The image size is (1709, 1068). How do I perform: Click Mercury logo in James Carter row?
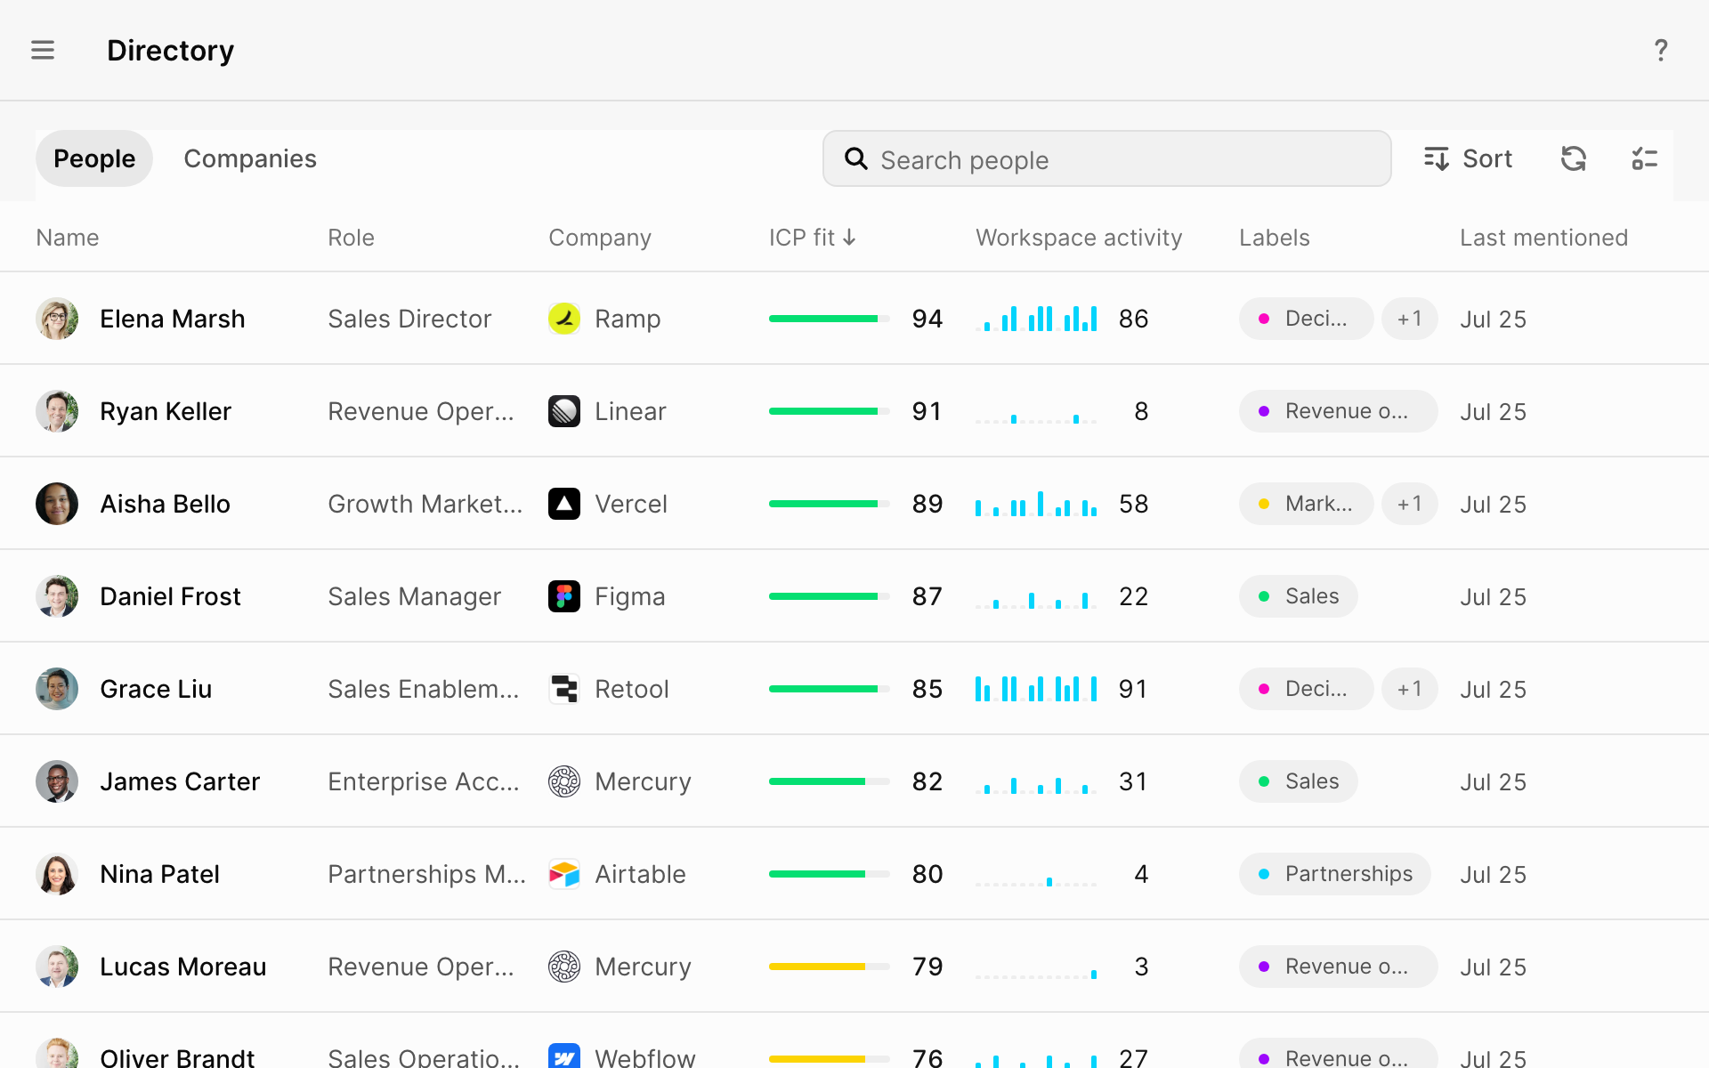click(x=564, y=781)
